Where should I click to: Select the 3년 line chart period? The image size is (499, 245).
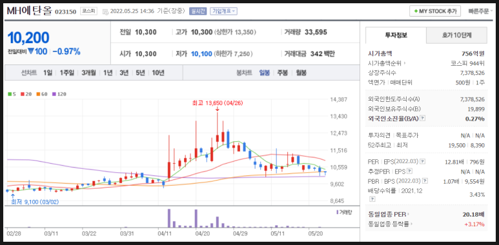click(x=124, y=73)
